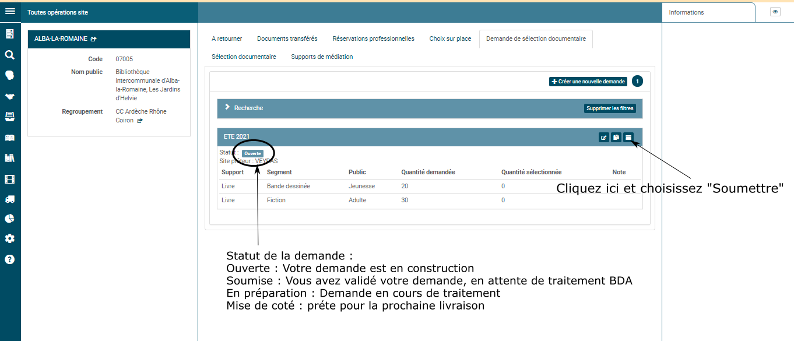Viewport: 794px width, 341px height.
Task: Switch to the Documents transférés tab
Action: click(287, 38)
